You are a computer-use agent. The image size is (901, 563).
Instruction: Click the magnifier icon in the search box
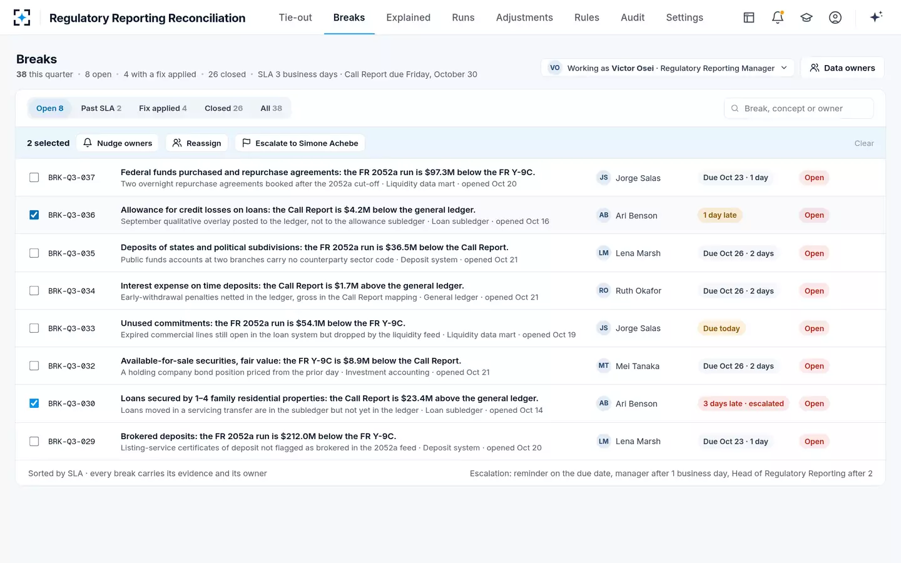735,108
